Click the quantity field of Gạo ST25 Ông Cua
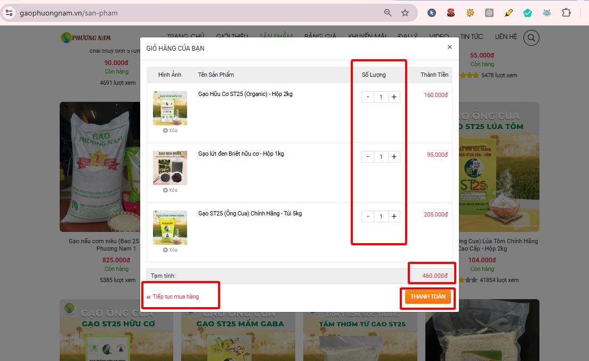The image size is (589, 361). 381,216
